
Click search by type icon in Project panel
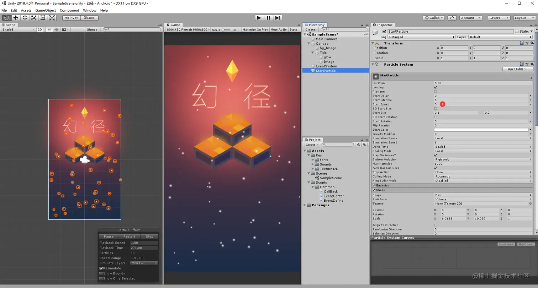359,145
